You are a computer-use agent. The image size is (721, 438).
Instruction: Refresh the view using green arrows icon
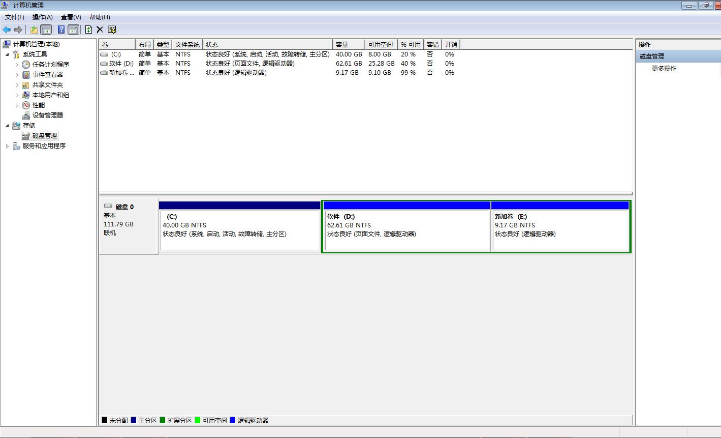pos(89,30)
